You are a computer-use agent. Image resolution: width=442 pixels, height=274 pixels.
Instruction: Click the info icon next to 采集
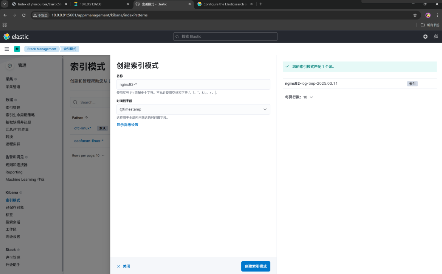pos(15,79)
